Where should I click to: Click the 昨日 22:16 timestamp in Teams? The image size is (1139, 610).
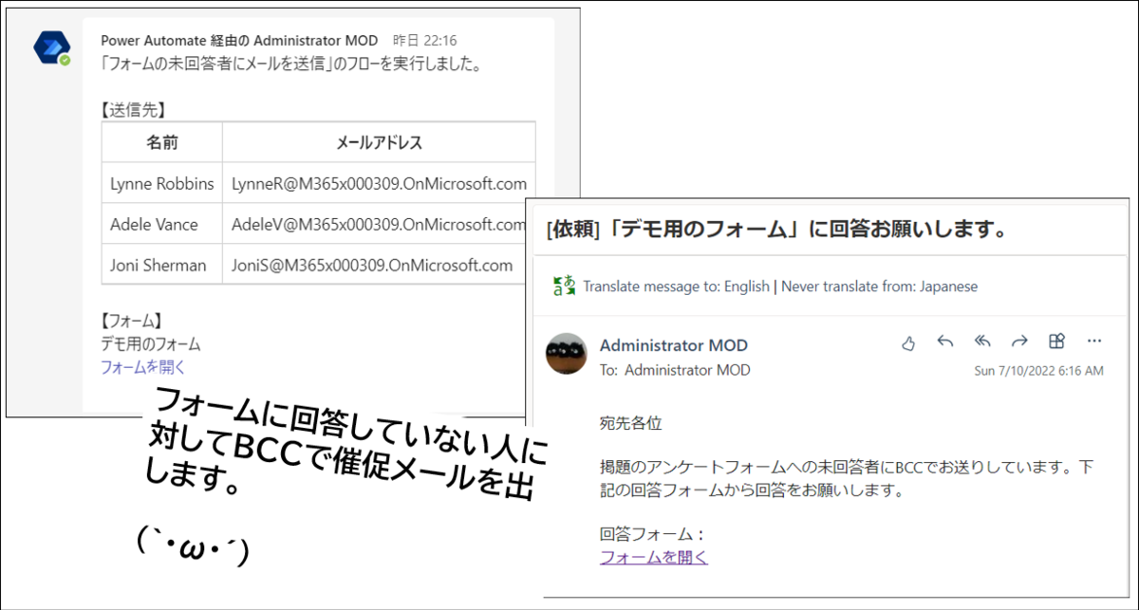[425, 41]
